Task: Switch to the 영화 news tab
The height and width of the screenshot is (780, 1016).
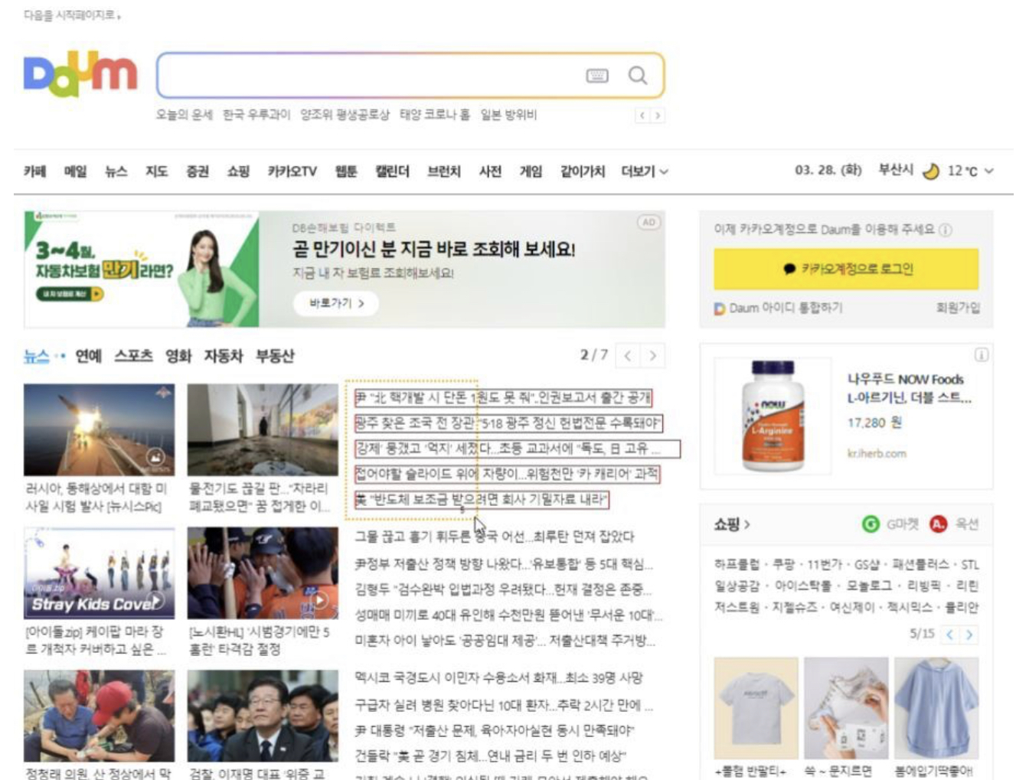Action: click(178, 356)
